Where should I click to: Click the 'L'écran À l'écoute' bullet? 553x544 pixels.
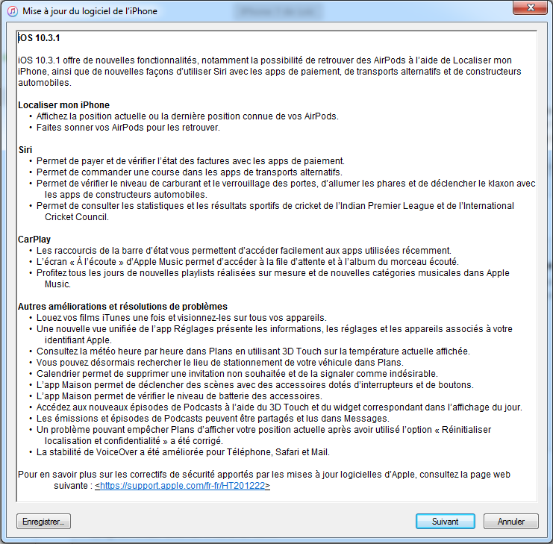click(x=248, y=262)
